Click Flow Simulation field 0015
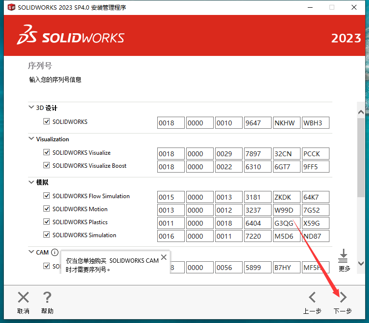The image size is (369, 323). coord(171,197)
